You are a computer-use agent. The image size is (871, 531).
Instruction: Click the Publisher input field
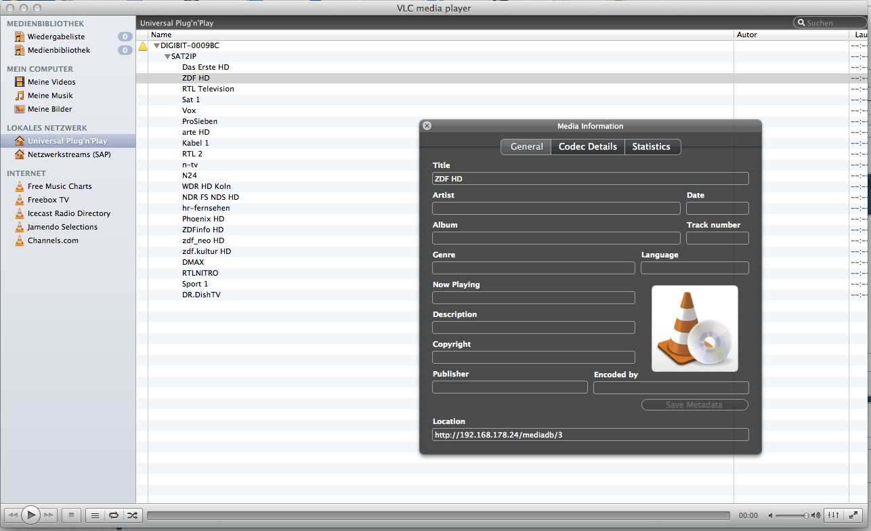pyautogui.click(x=510, y=387)
